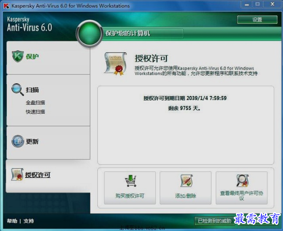This screenshot has width=283, height=231.
Task: Click the 授权许可 heading in the main panel
Action: 151,58
